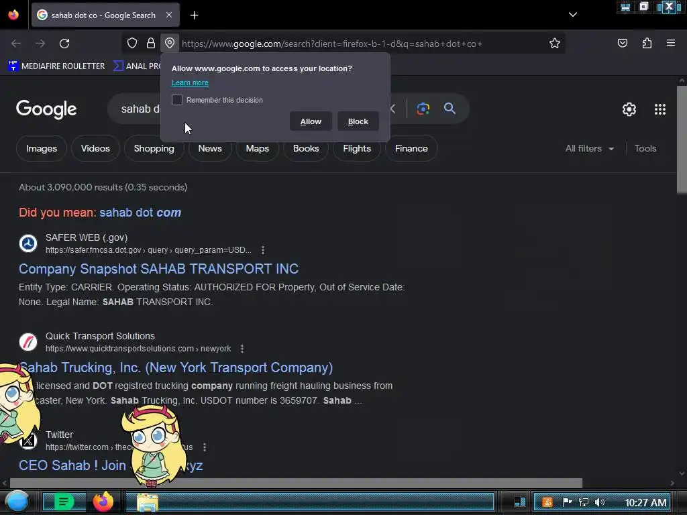Expand the list all tabs chevron

click(573, 15)
